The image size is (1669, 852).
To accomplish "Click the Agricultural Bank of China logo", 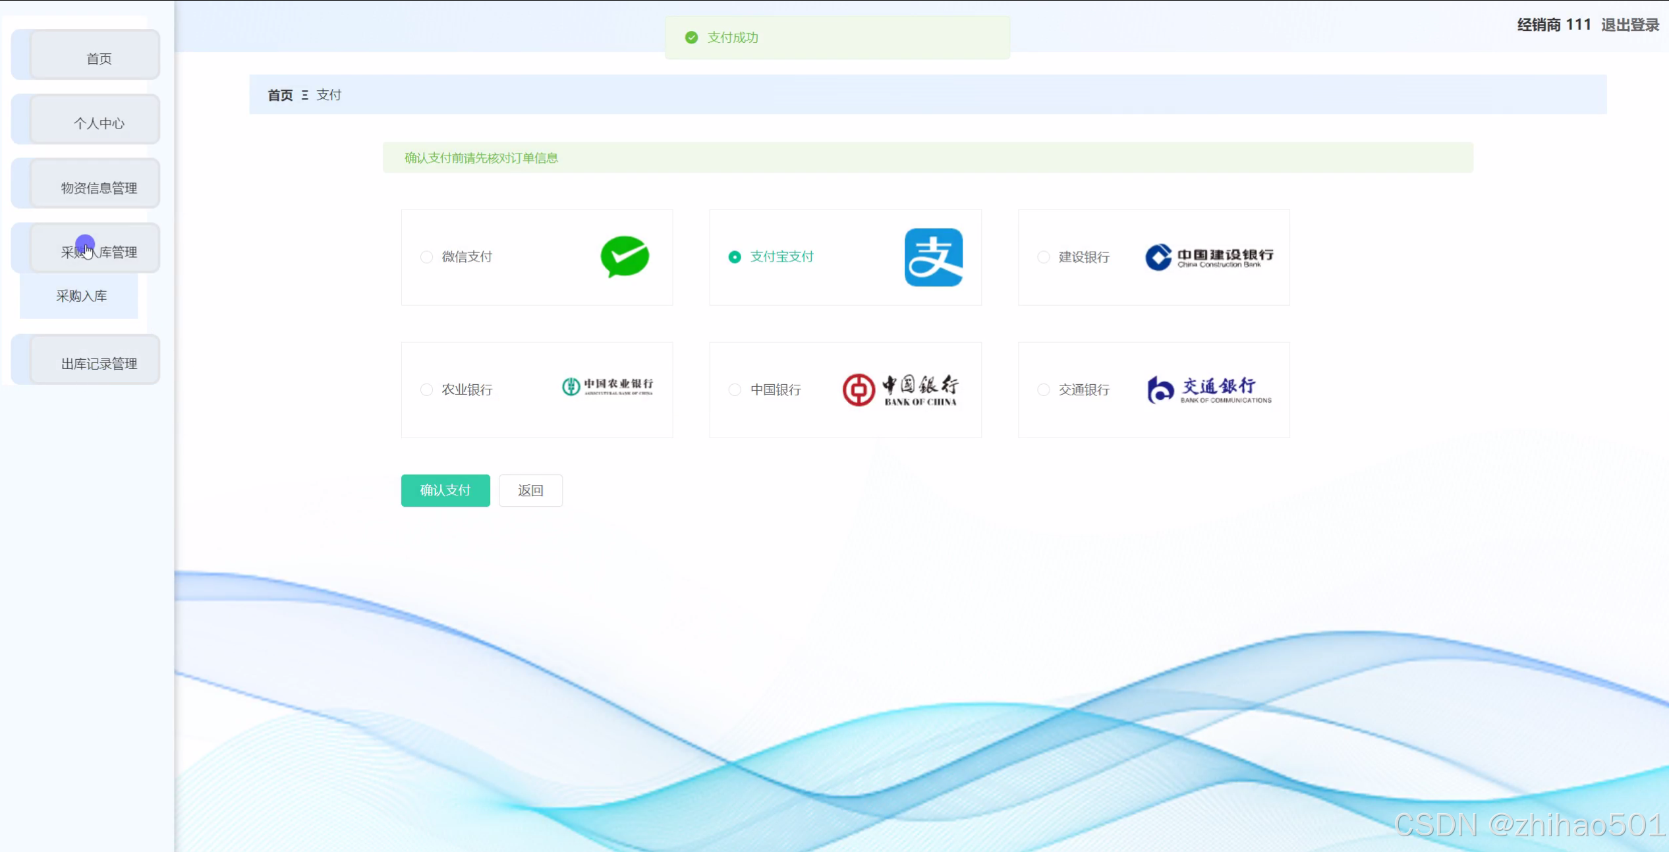I will 607,387.
